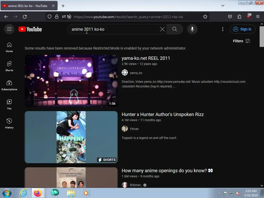Click the network tray icon
Viewport: 264px width, 198px height.
232,193
